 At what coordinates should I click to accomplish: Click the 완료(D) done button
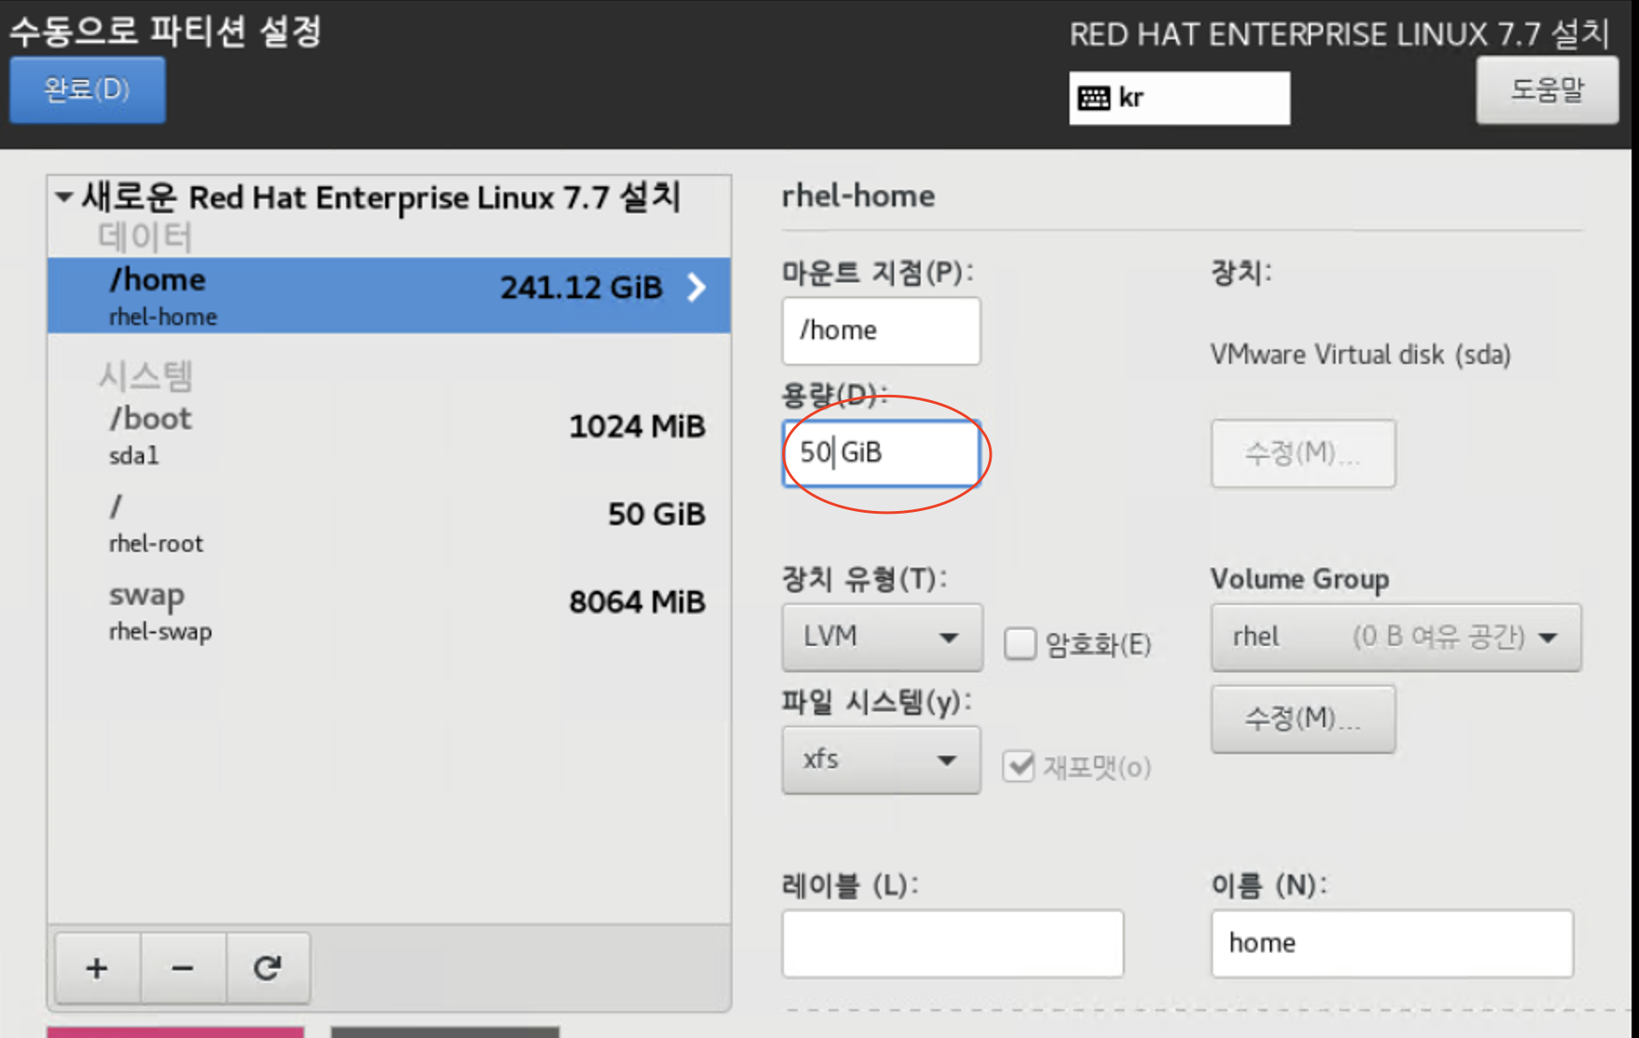87,90
